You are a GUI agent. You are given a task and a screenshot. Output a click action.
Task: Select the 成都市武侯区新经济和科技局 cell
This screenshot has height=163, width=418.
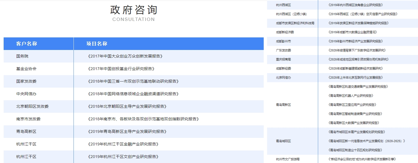(295, 23)
